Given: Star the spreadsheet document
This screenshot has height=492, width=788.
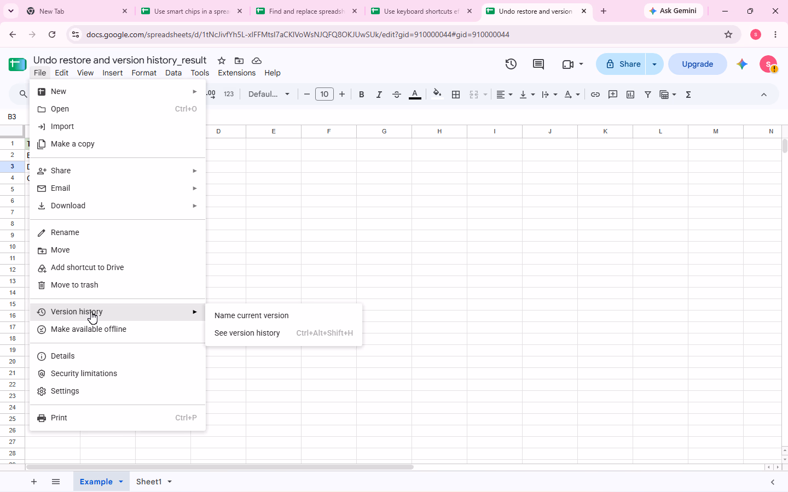Looking at the screenshot, I should click(x=222, y=61).
